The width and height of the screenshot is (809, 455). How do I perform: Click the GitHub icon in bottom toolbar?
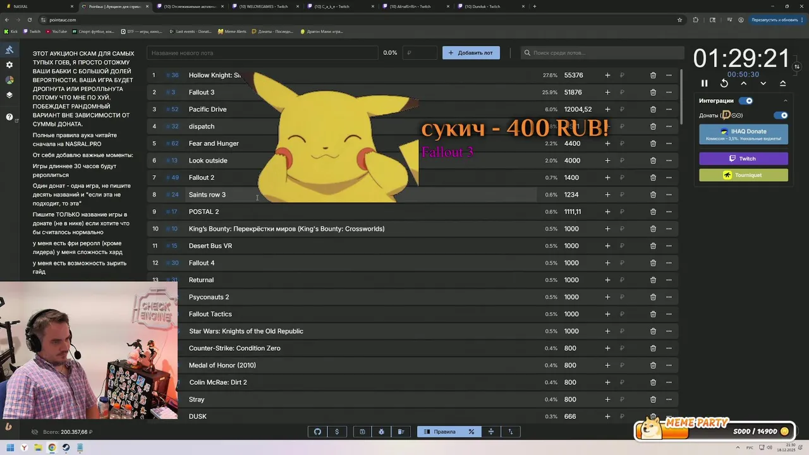click(x=317, y=432)
